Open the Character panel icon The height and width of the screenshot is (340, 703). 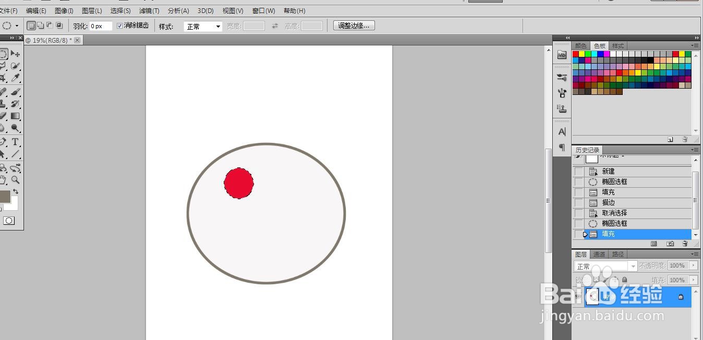(x=562, y=131)
